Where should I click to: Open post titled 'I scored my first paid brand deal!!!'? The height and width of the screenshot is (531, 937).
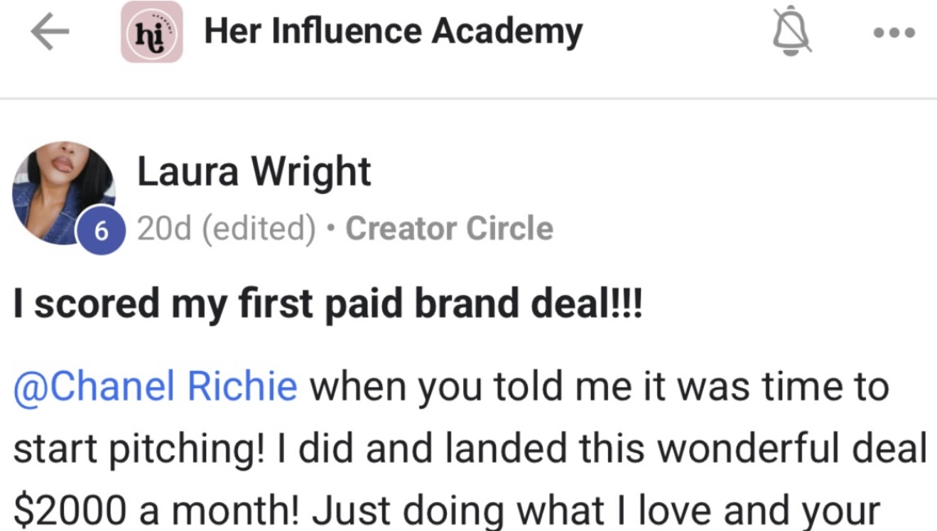click(327, 304)
